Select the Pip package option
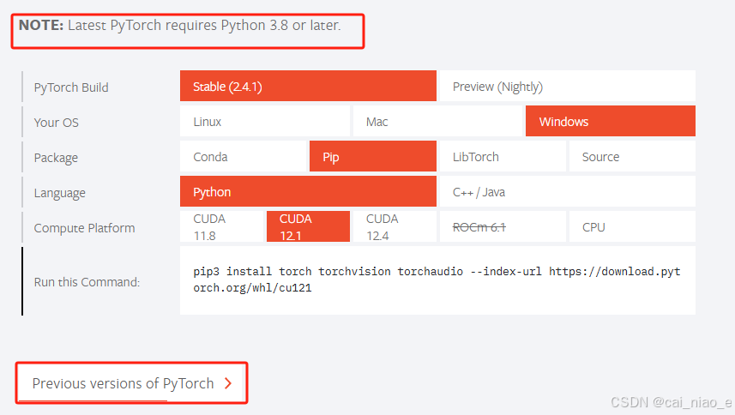The height and width of the screenshot is (415, 735). (373, 156)
